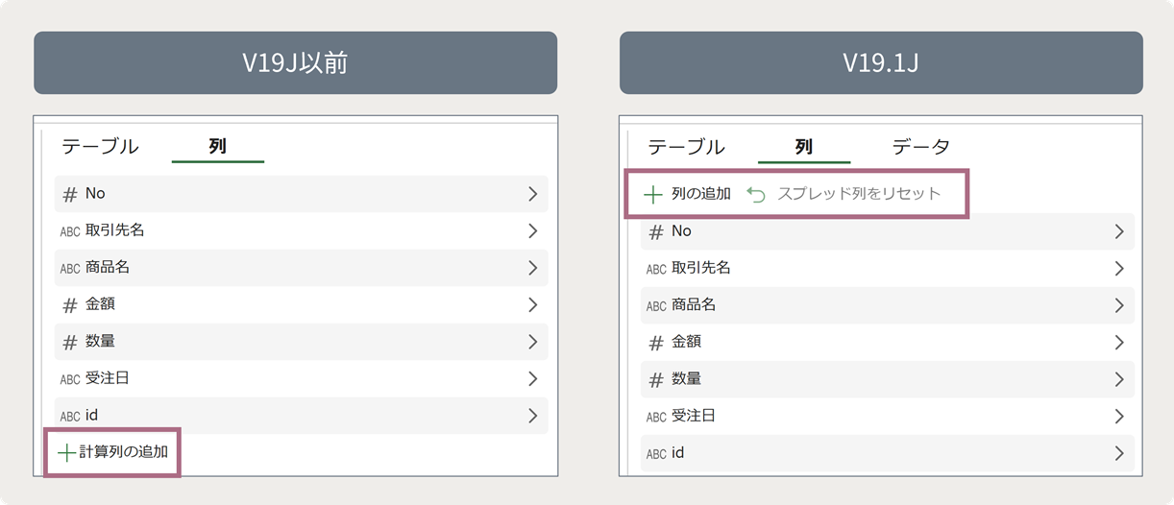Click the テーブル tab in V19J以前 panel
This screenshot has width=1174, height=505.
[x=100, y=147]
